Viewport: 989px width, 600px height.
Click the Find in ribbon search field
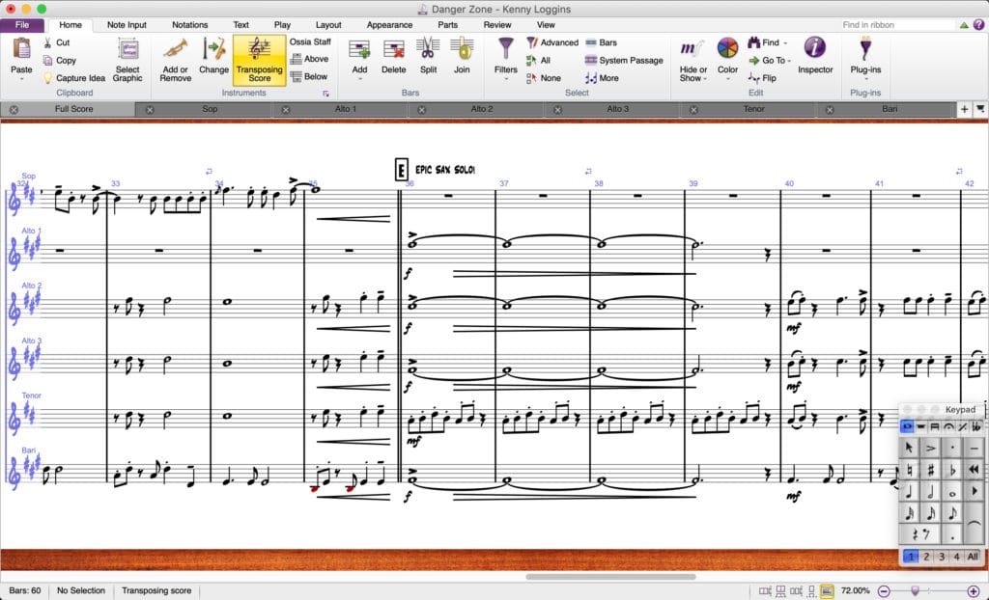pyautogui.click(x=898, y=25)
